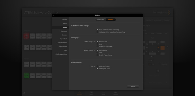This screenshot has height=96, width=195.
Task: Open Media in Settings sidebar
Action: coord(60,23)
